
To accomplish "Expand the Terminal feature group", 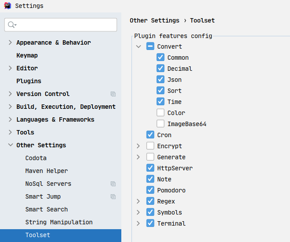I will click(x=139, y=223).
